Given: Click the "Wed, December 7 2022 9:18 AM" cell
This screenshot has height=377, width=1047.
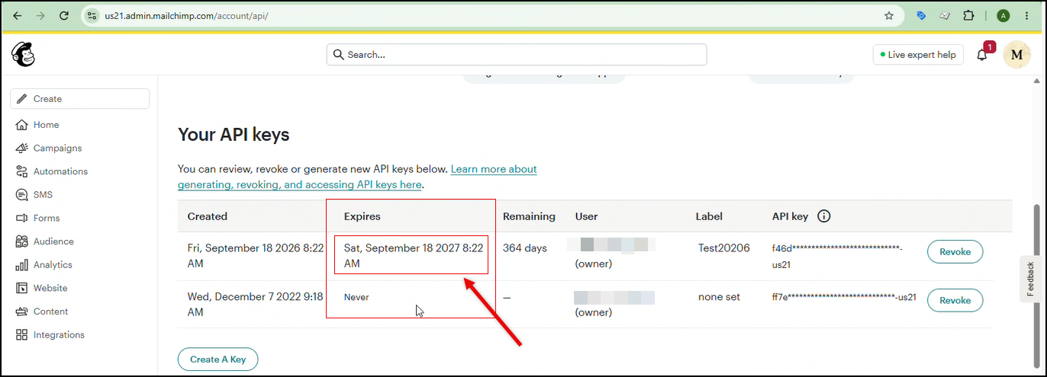Looking at the screenshot, I should [256, 305].
